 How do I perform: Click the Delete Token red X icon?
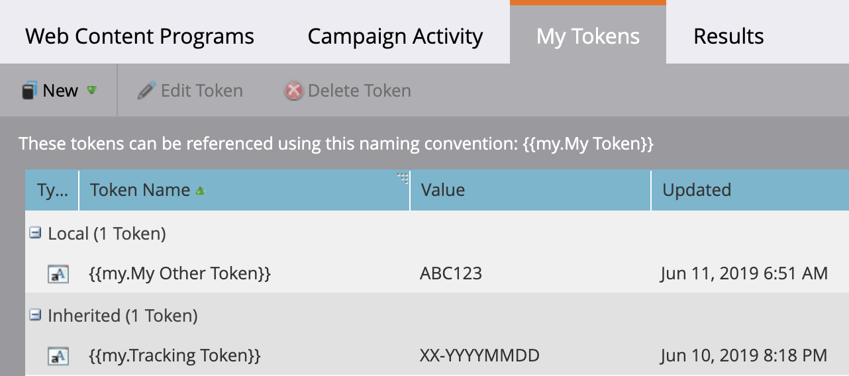pyautogui.click(x=293, y=91)
